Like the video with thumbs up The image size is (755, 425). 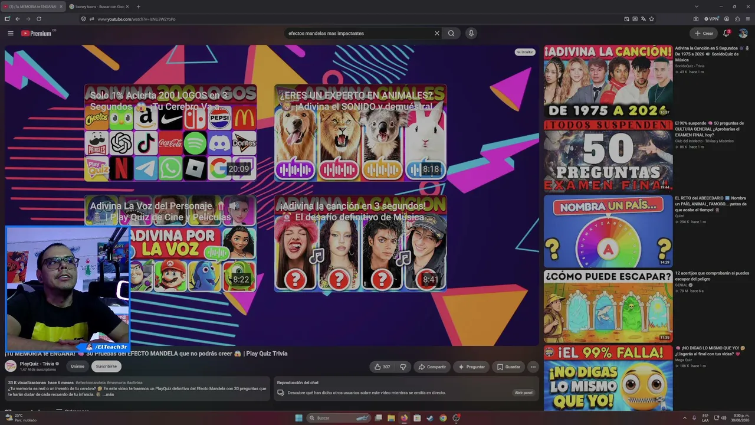click(382, 367)
